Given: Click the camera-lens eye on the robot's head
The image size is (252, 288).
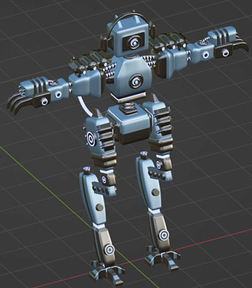Looking at the screenshot, I should (x=135, y=43).
